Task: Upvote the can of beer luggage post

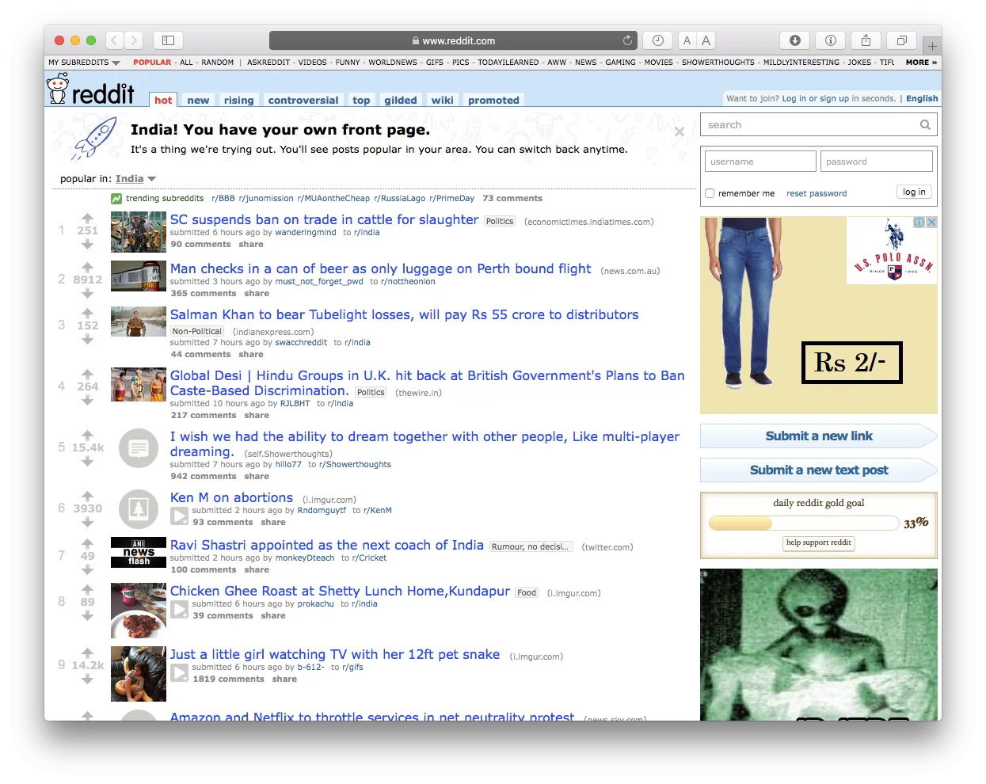Action: [88, 267]
